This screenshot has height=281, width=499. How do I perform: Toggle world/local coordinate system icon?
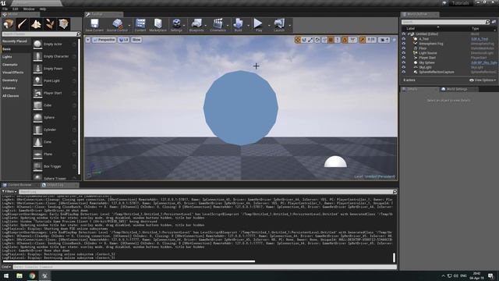317,40
